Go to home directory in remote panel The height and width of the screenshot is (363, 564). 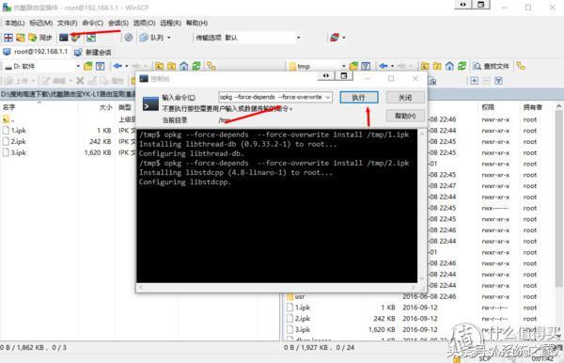pyautogui.click(x=449, y=66)
